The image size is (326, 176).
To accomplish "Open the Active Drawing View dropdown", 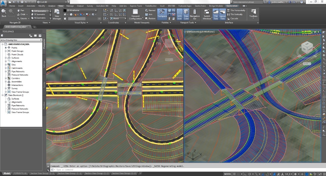I will [21, 40].
